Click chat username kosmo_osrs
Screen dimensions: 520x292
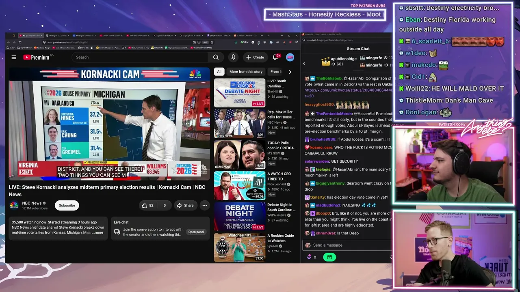pos(322,147)
